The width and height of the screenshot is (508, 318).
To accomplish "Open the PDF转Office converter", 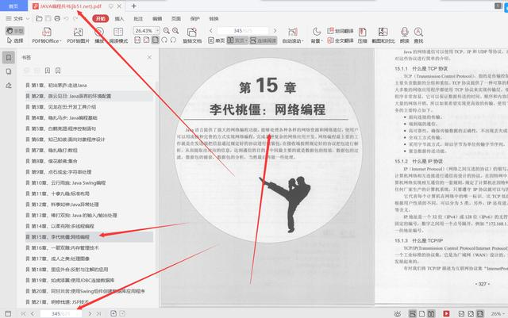I will 47,36.
